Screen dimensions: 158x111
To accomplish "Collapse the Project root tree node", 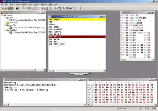I will point(2,15).
